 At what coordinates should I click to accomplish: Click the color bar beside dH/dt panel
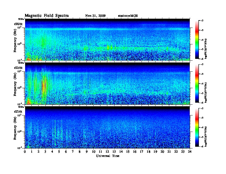197,40
